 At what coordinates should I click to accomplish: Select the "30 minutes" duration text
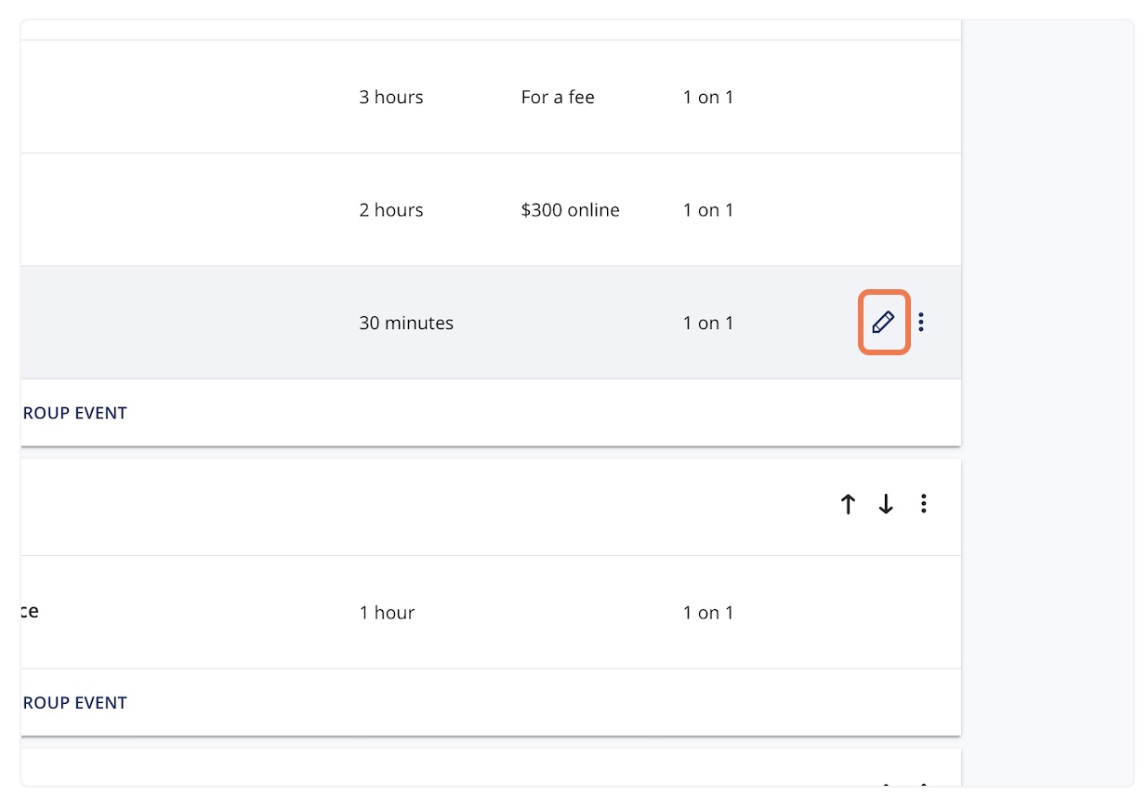[x=406, y=324]
